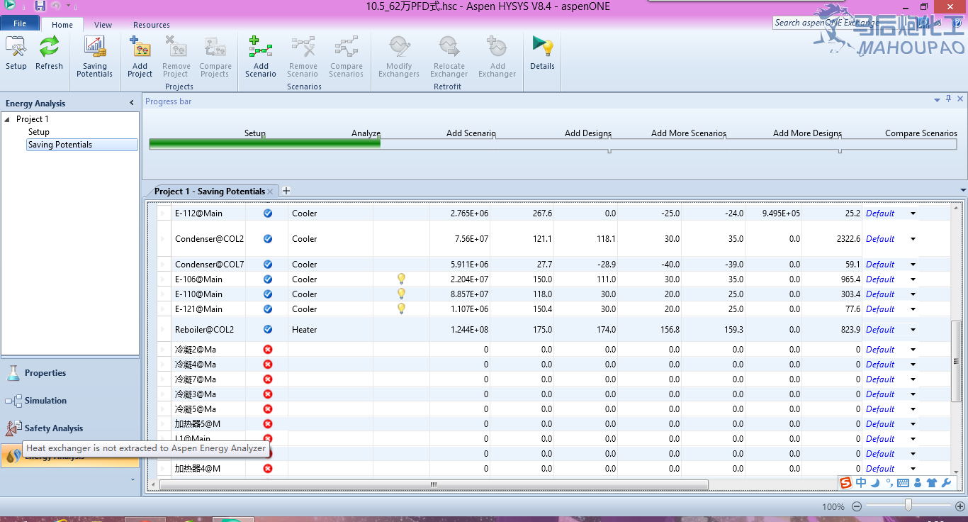This screenshot has width=968, height=522.
Task: Switch to the View ribbon tab
Action: coord(103,25)
